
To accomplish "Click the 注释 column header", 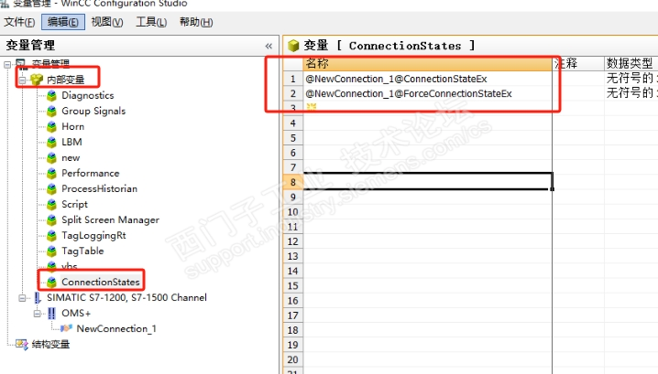I will (x=578, y=64).
